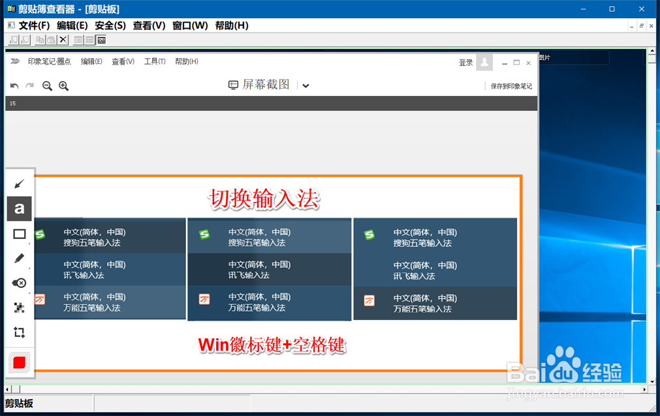Screen dimensions: 660x416
Task: Open 印象笔记·圈点 menu
Action: [x=49, y=61]
